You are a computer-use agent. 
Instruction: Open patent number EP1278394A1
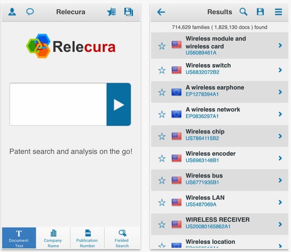pos(202,94)
